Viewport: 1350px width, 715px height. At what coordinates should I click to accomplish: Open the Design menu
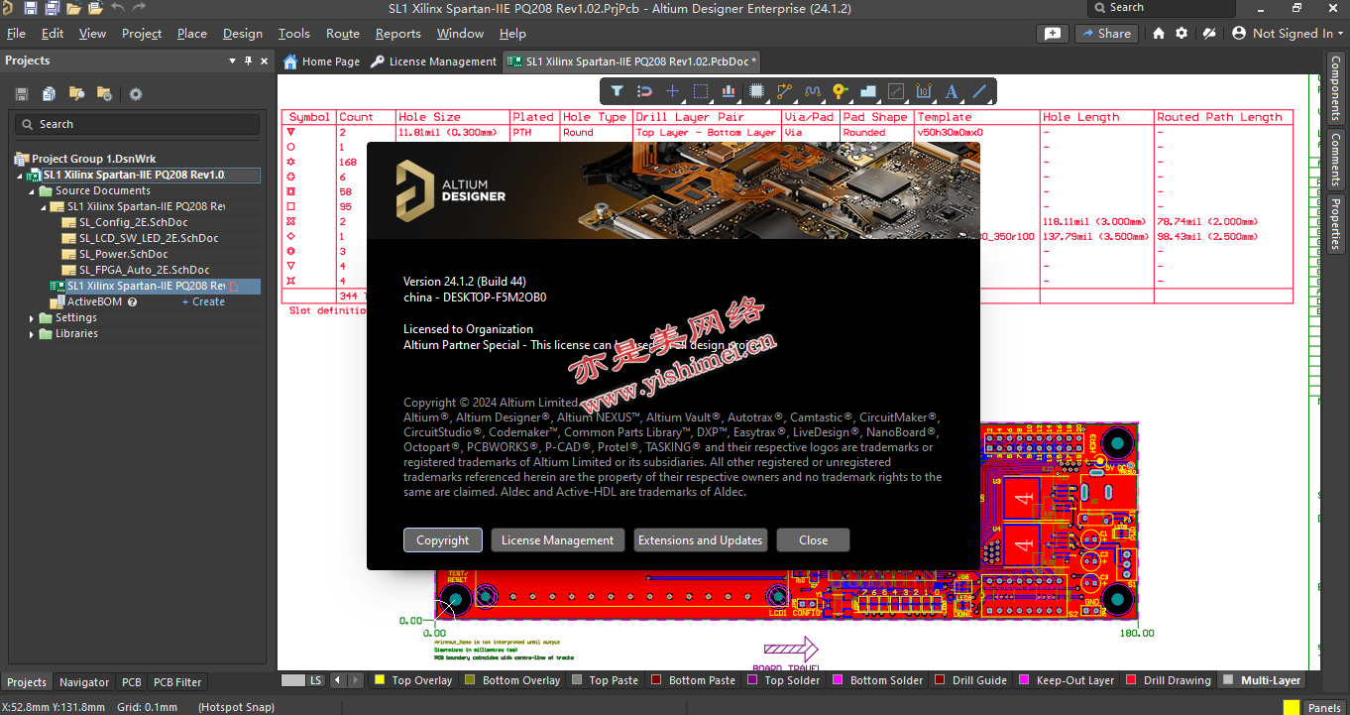coord(243,33)
